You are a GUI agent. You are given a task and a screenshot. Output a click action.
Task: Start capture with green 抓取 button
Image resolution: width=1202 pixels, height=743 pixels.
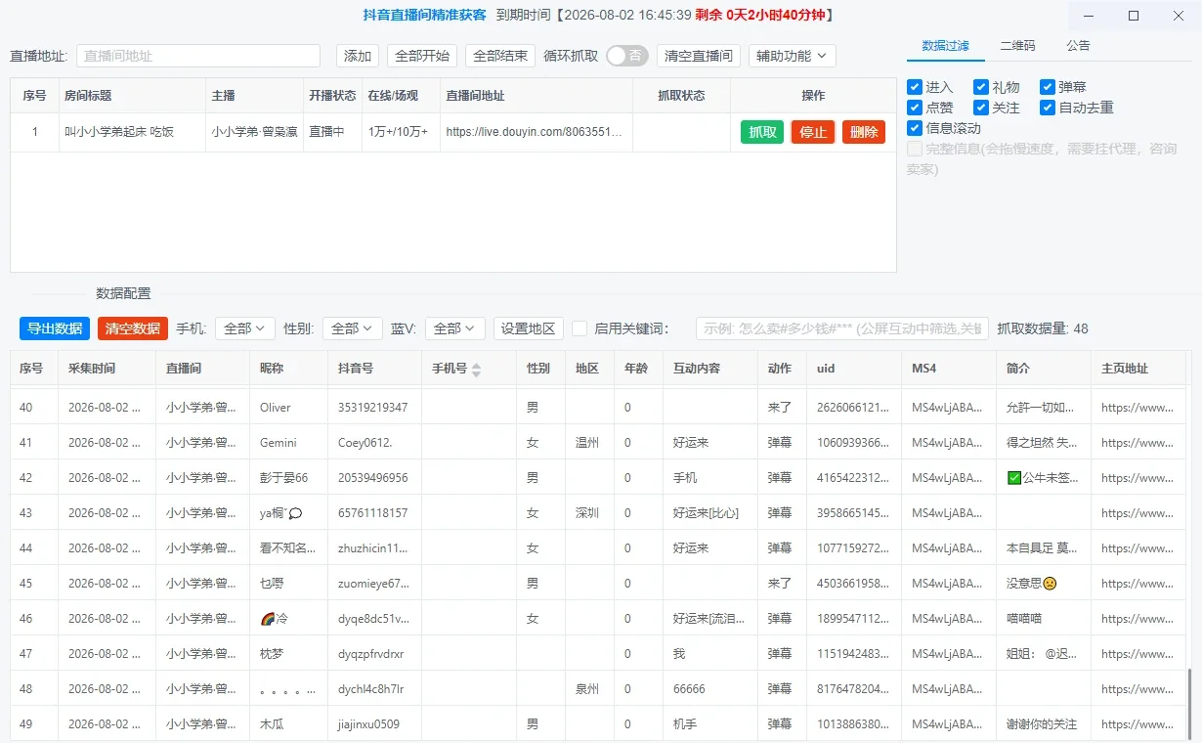762,132
